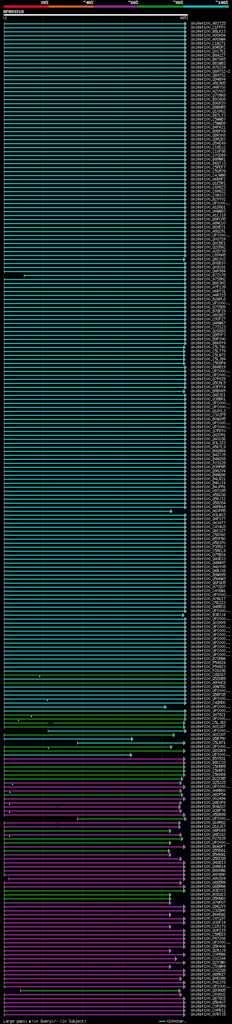Viewport: 232px width, 1024px height.
Task: Click the UniRef100_Q93HQ5 label
Action: (x=208, y=990)
